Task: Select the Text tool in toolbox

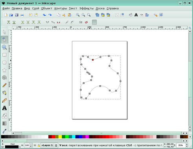Action: coord(4,108)
